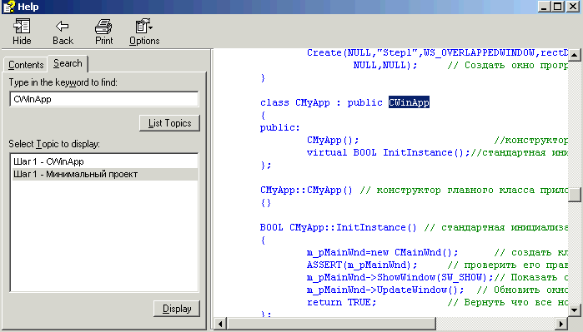Select topic "Шаг 1 - Минимальный проект"
This screenshot has width=583, height=332.
(x=105, y=174)
